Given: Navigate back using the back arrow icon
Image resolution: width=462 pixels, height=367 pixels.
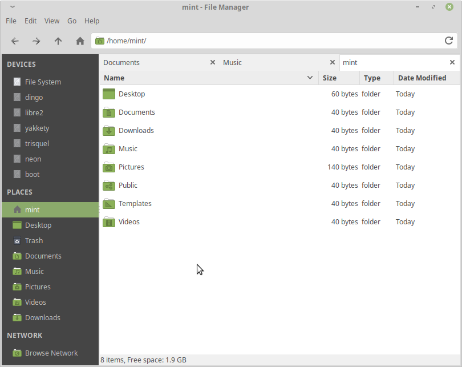Looking at the screenshot, I should click(x=15, y=41).
